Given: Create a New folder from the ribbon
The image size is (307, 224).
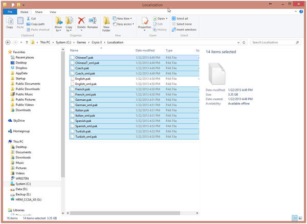Looking at the screenshot, I should tap(106, 24).
